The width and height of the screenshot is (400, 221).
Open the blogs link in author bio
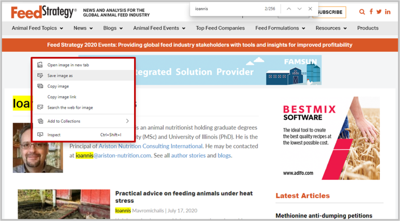pyautogui.click(x=224, y=156)
